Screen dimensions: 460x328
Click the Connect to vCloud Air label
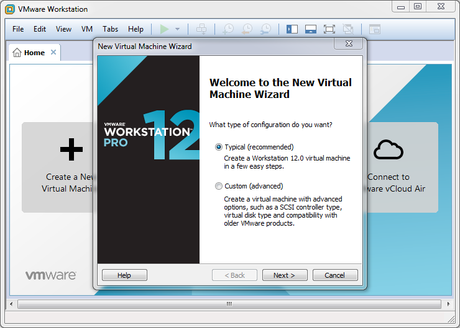[395, 183]
